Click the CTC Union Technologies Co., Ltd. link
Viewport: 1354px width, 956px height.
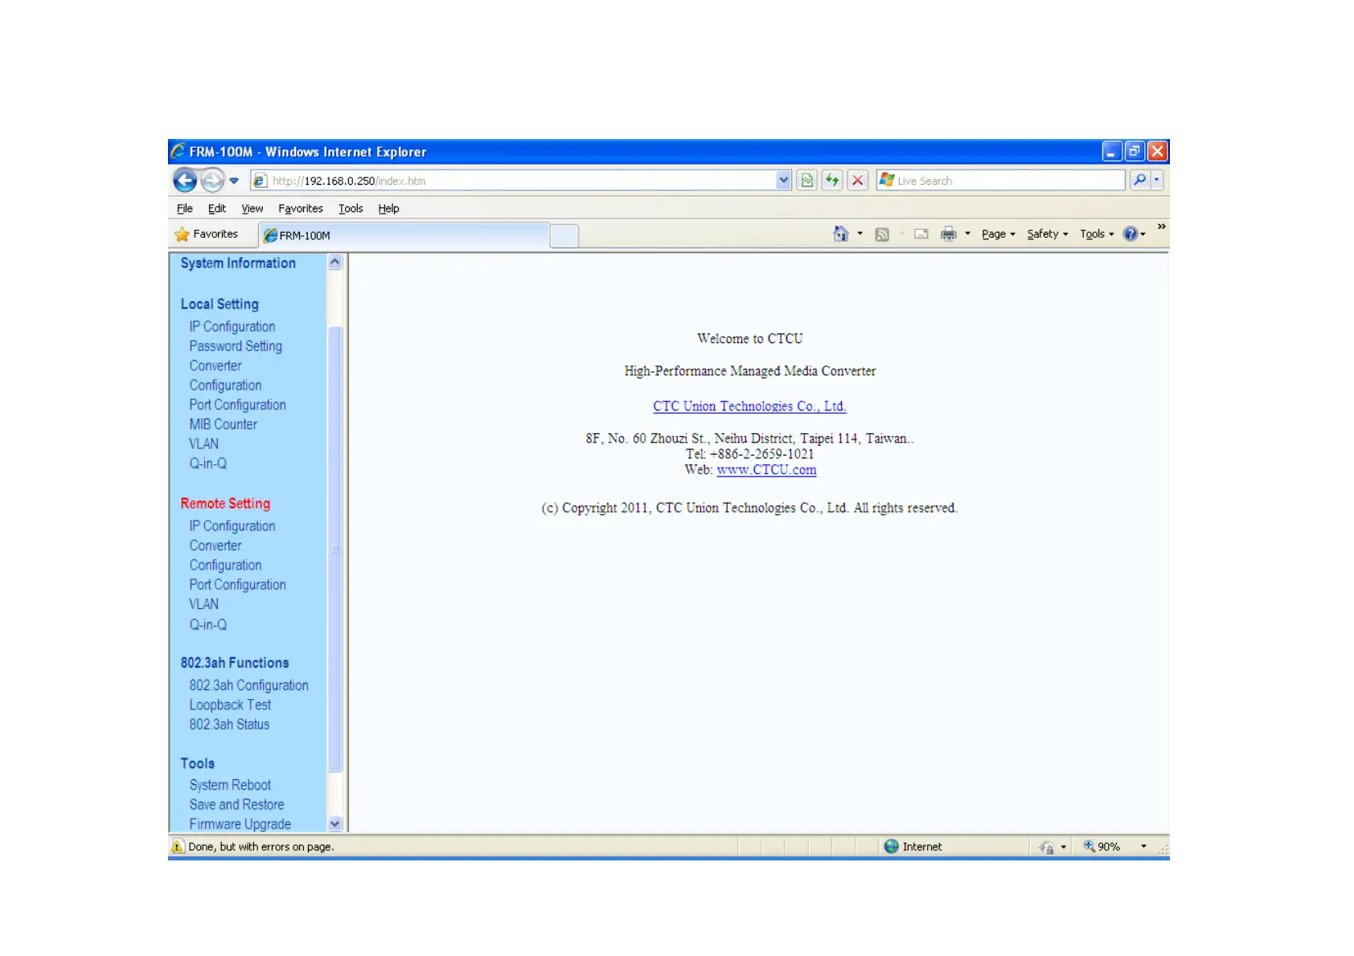(x=749, y=407)
